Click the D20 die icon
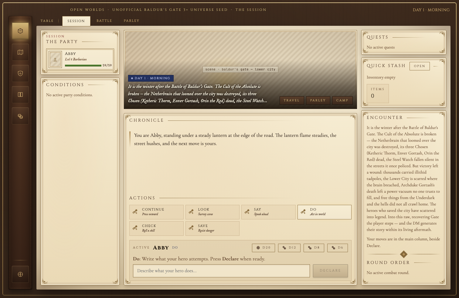459x298 pixels. coord(258,248)
